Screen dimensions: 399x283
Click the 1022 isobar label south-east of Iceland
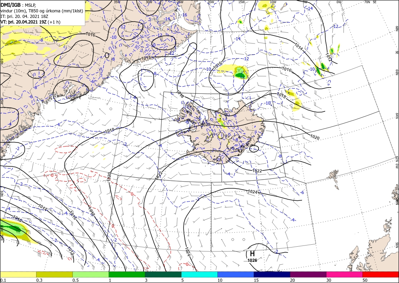pos(257,171)
